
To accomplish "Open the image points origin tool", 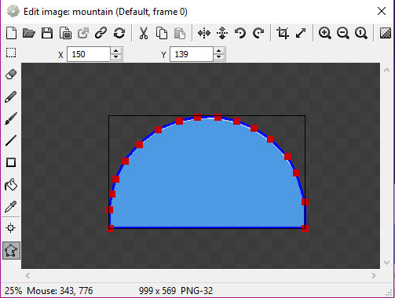I will 11,228.
